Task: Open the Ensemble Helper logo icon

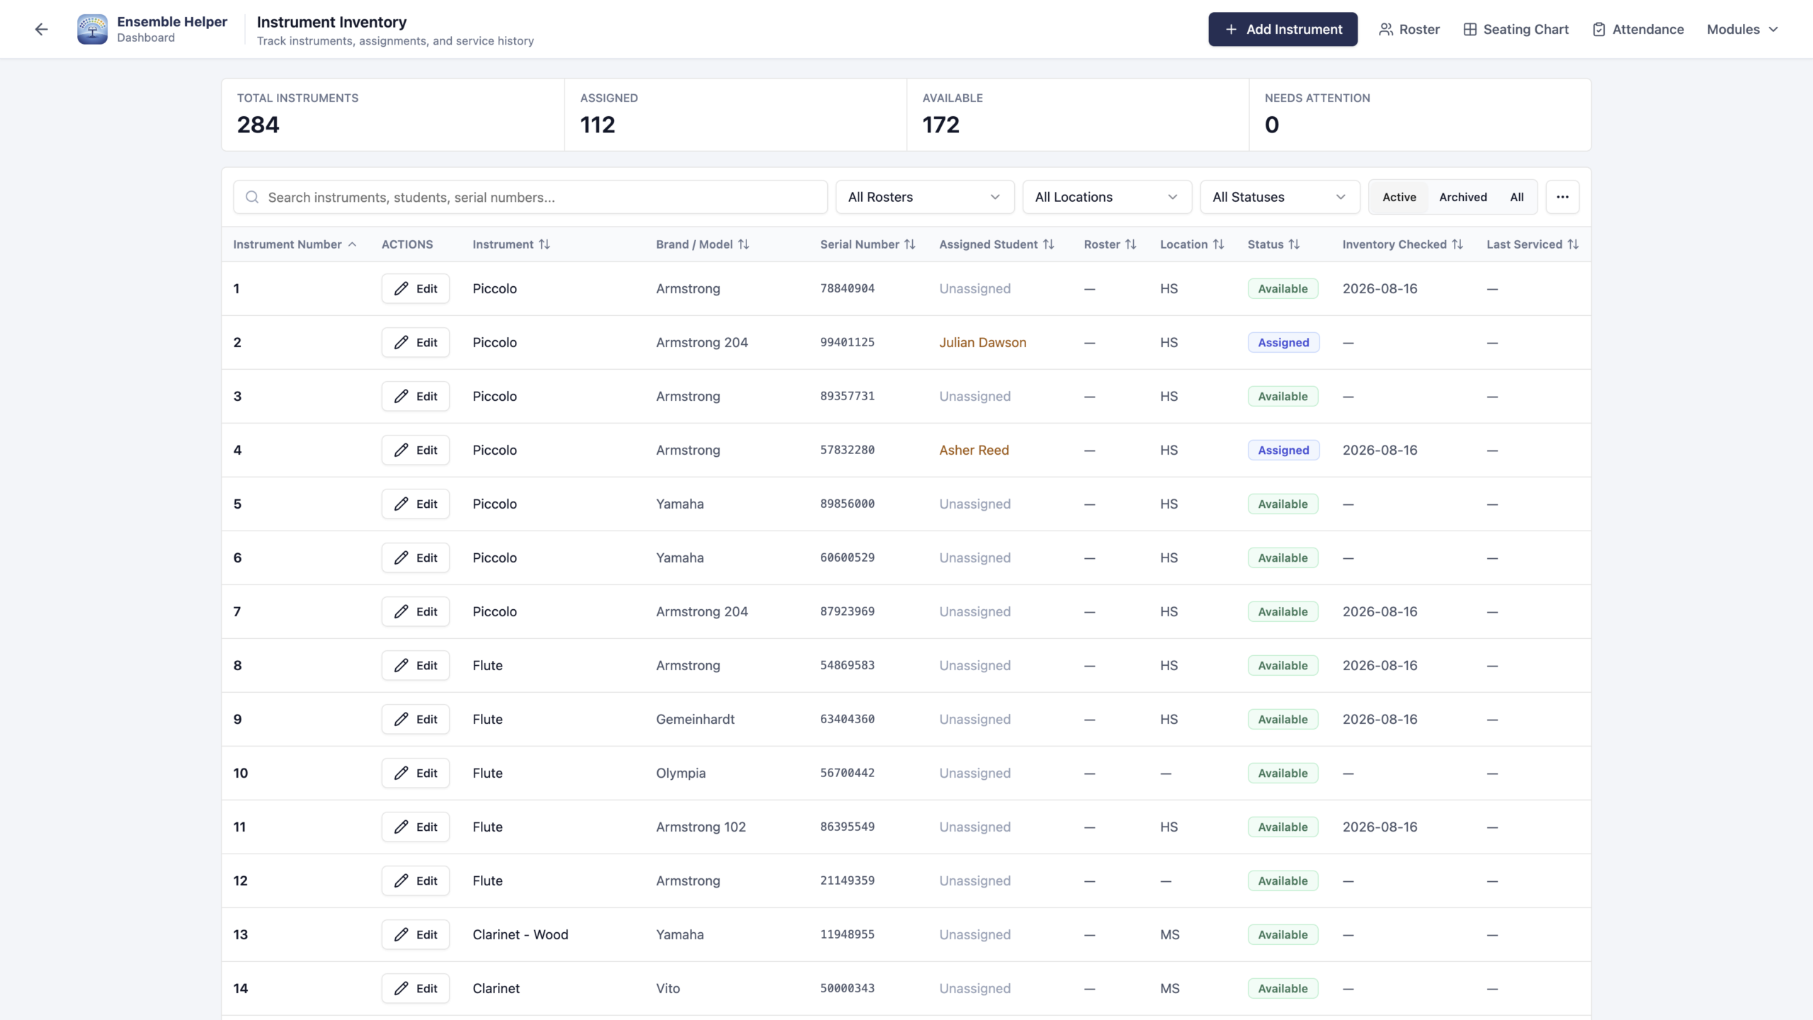Action: click(92, 29)
